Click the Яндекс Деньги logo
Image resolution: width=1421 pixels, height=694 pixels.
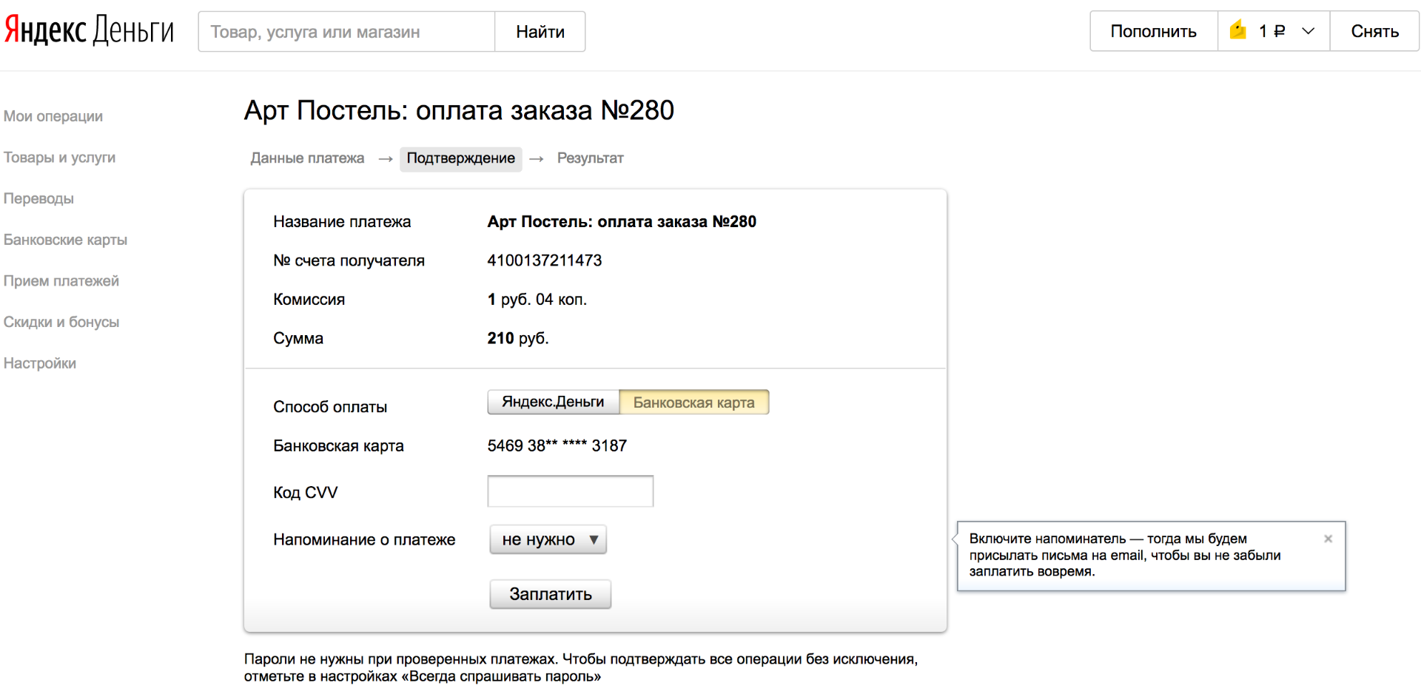pyautogui.click(x=89, y=31)
